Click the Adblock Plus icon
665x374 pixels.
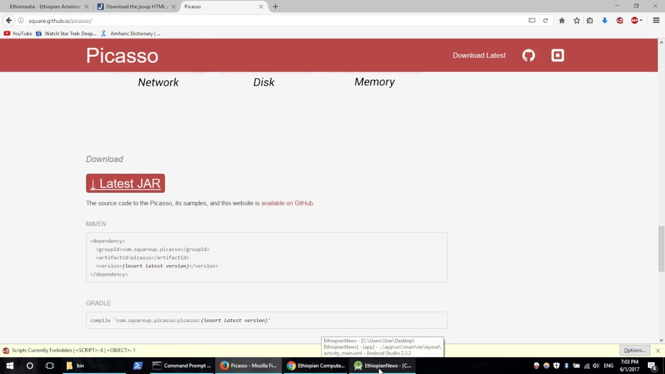(x=634, y=21)
